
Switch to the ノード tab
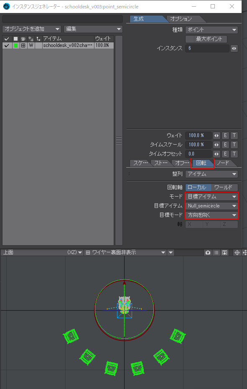pyautogui.click(x=223, y=163)
